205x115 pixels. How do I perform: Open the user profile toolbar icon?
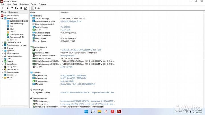pyautogui.click(x=21, y=8)
